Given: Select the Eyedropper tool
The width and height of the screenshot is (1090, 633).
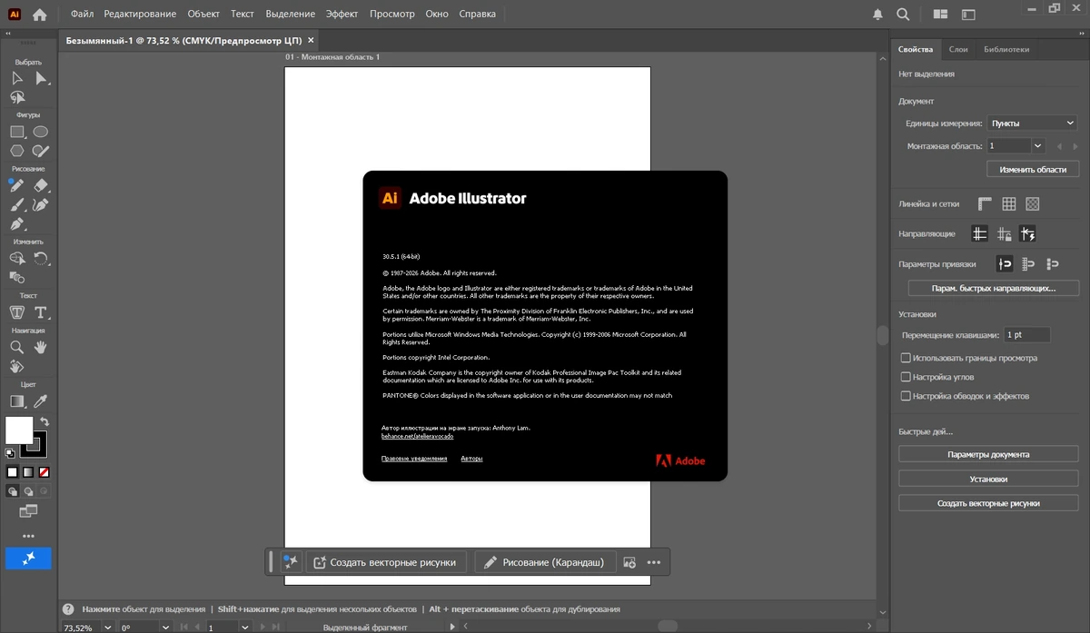Looking at the screenshot, I should 41,401.
